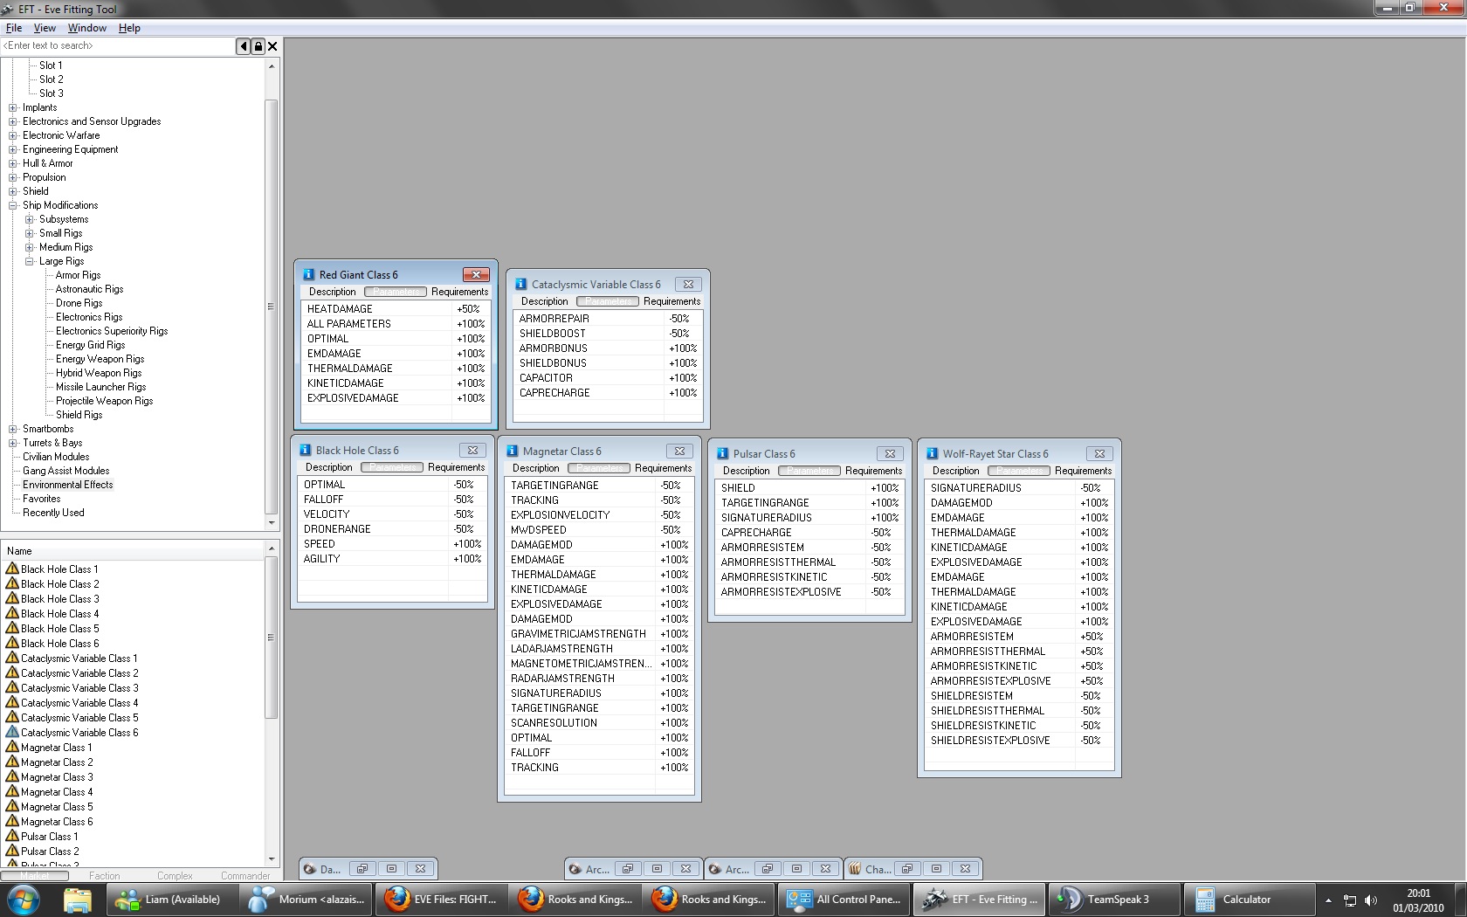Switch to Description tab in Red Giant window
The height and width of the screenshot is (917, 1467).
point(333,292)
